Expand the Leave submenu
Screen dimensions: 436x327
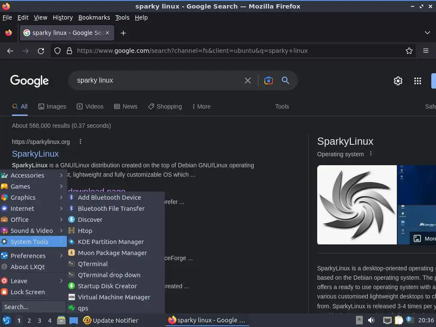point(33,281)
